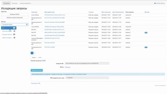Sort by Метки column arrows
Image resolution: width=167 pixels, height=94 pixels.
(x=149, y=12)
